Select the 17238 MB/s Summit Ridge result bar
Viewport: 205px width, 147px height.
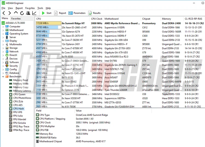click(48, 23)
